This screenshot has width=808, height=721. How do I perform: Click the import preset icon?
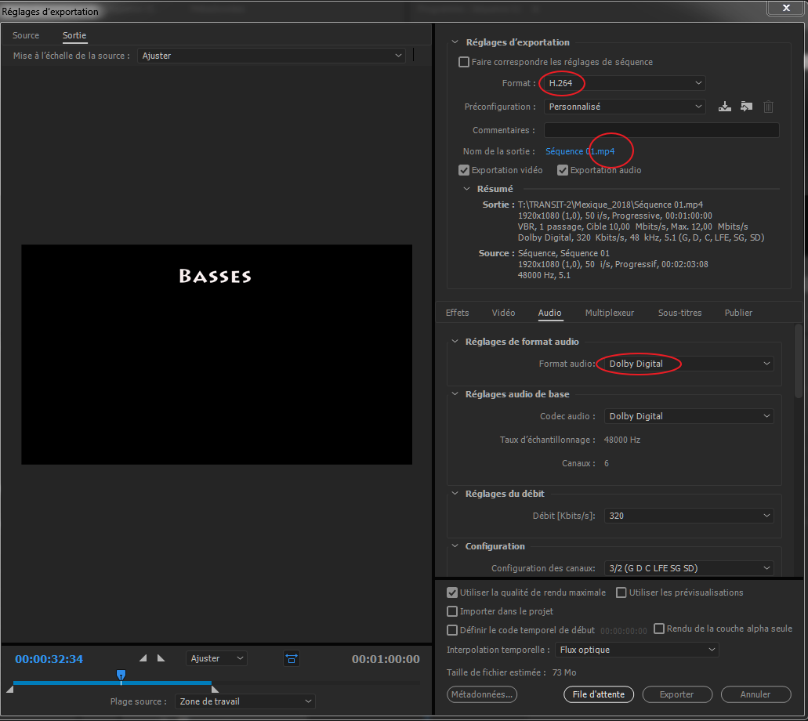tap(746, 107)
